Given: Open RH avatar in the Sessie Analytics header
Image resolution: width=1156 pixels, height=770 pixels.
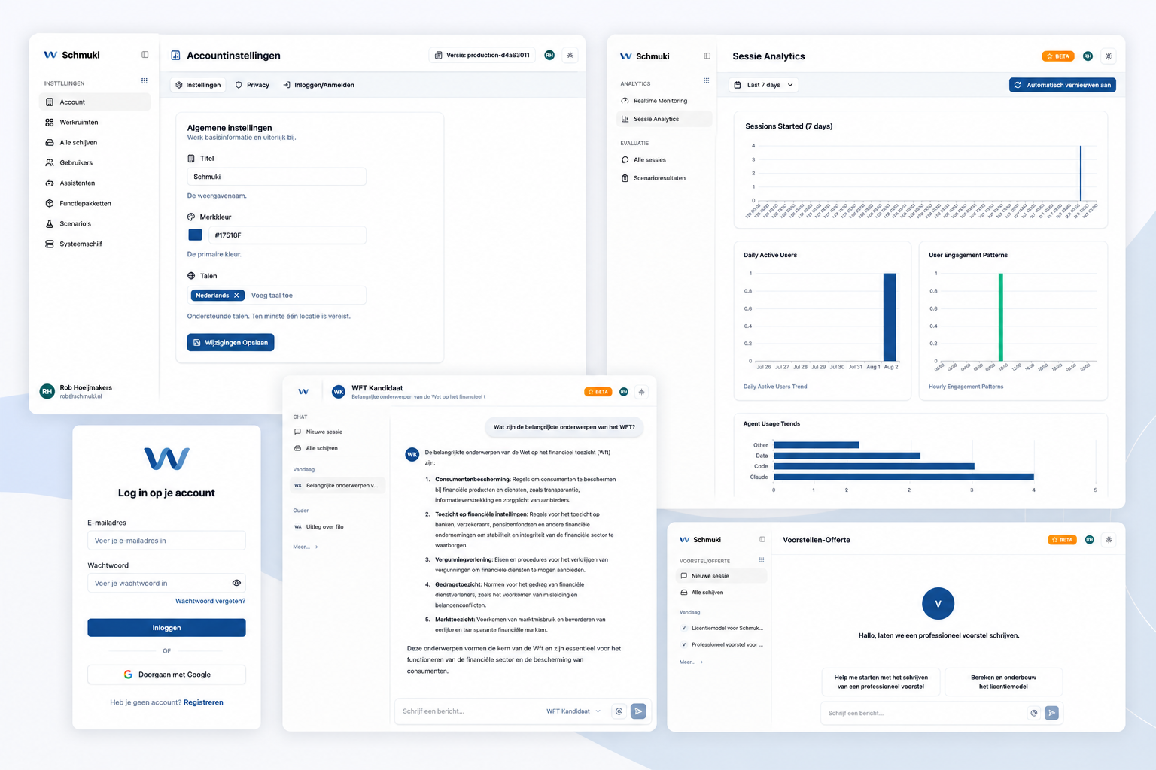Looking at the screenshot, I should coord(1088,56).
